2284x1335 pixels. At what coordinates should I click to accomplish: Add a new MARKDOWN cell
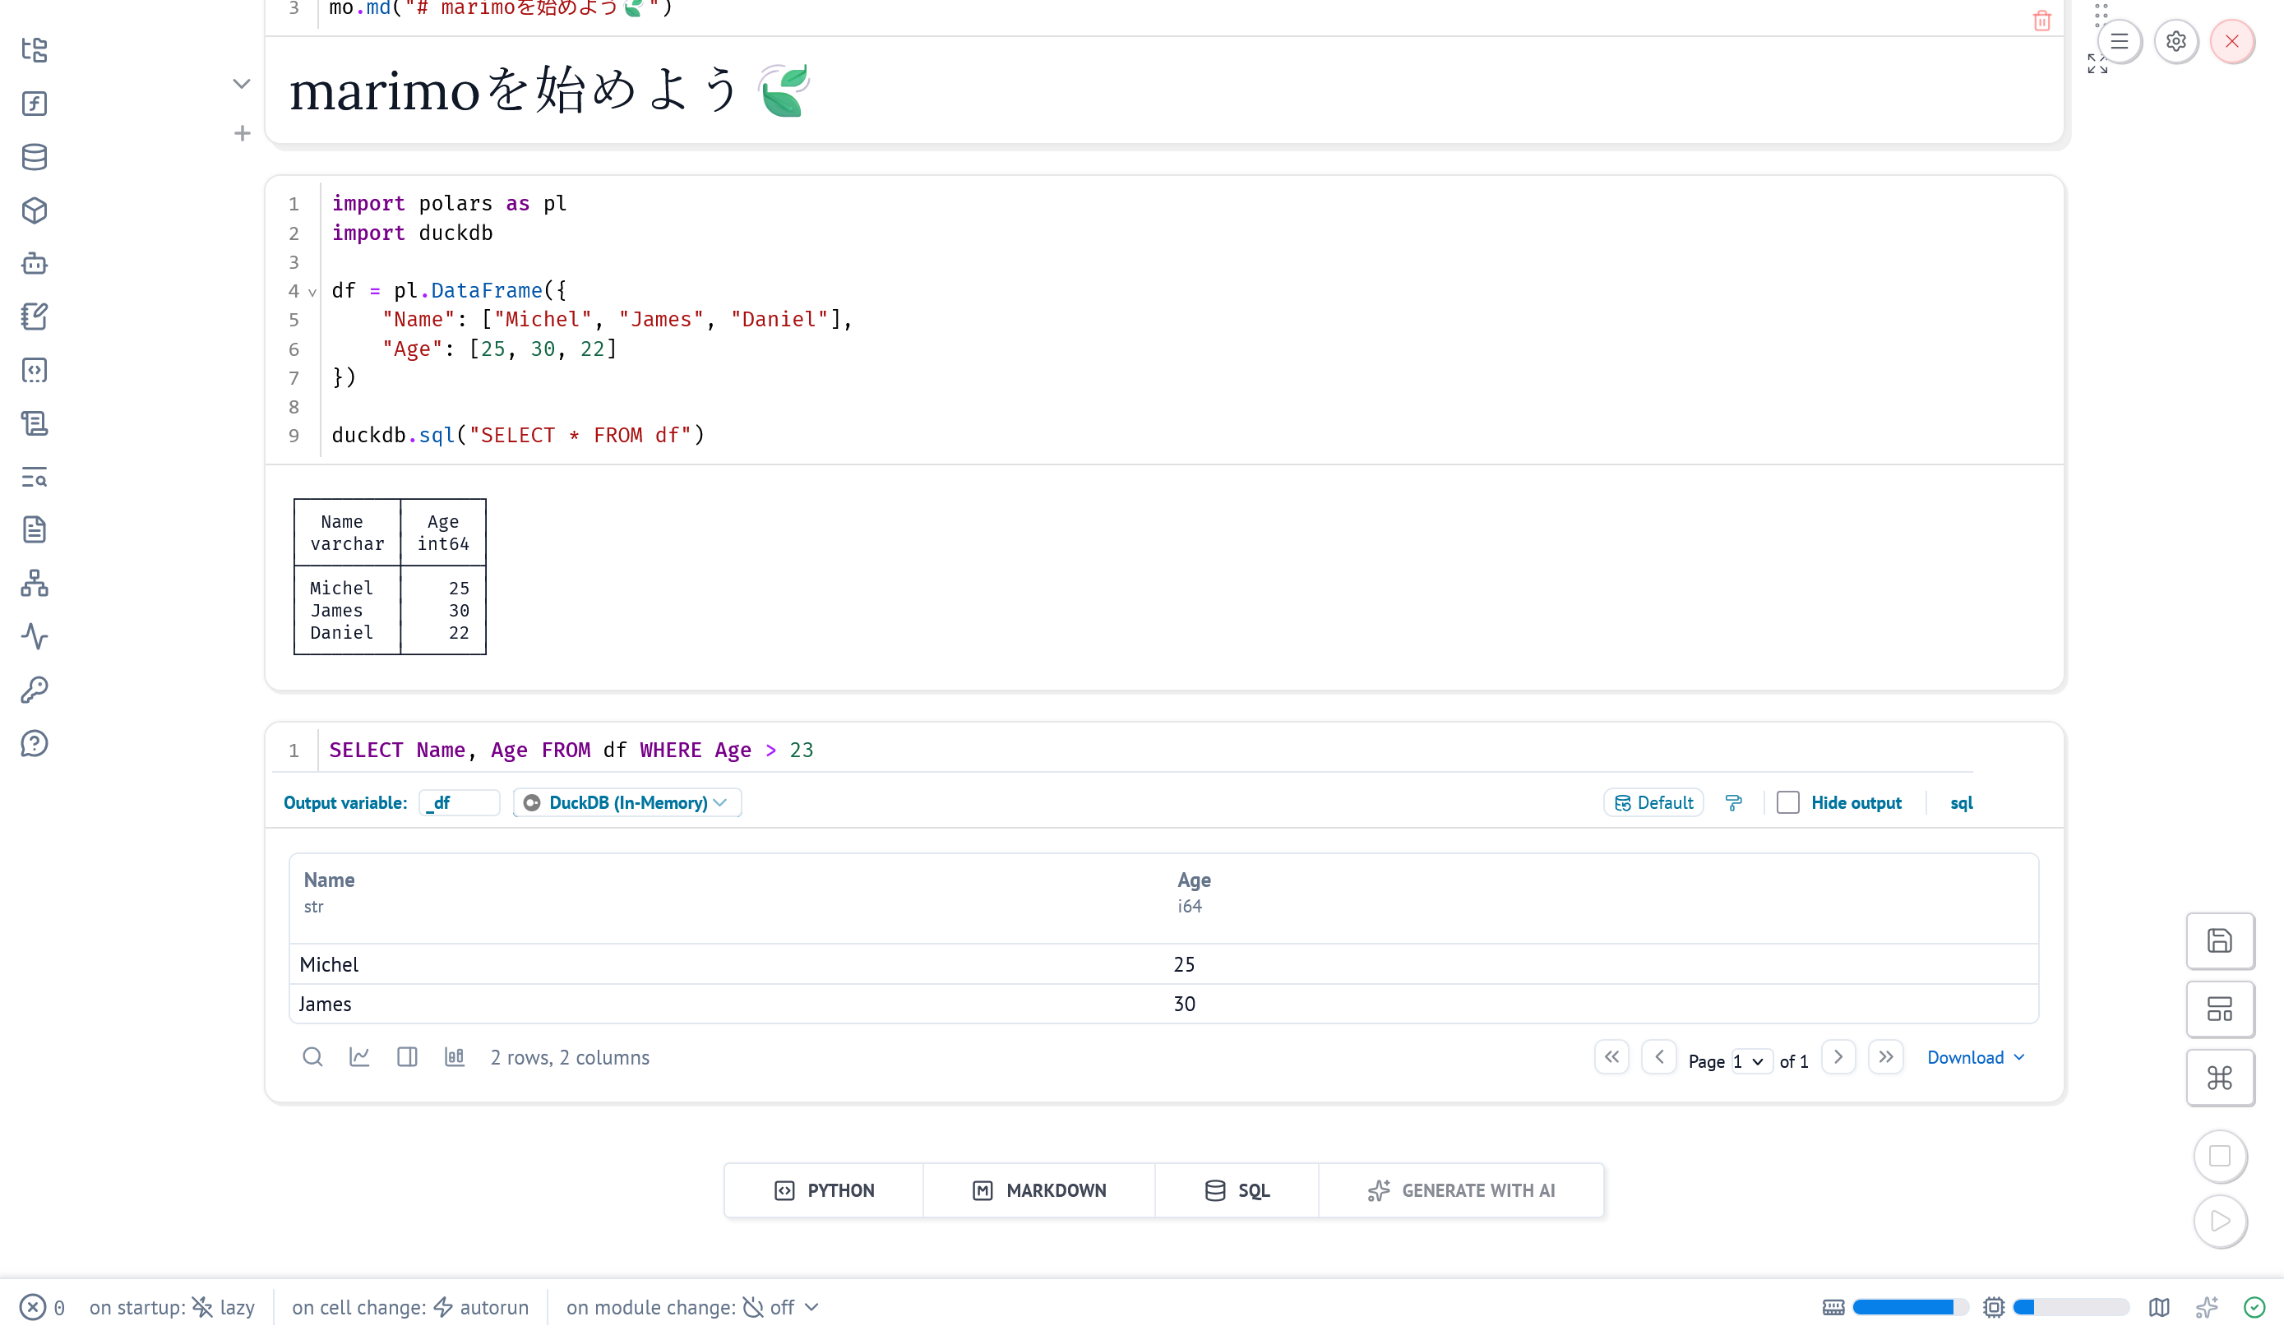(x=1038, y=1191)
